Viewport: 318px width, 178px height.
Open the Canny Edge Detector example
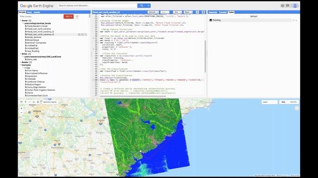pos(36,87)
